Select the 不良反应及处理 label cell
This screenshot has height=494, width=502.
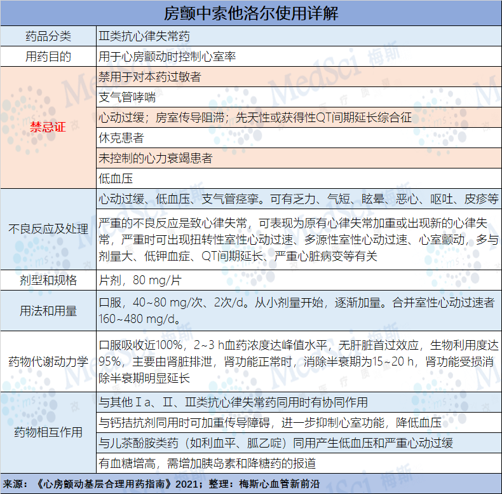point(48,229)
